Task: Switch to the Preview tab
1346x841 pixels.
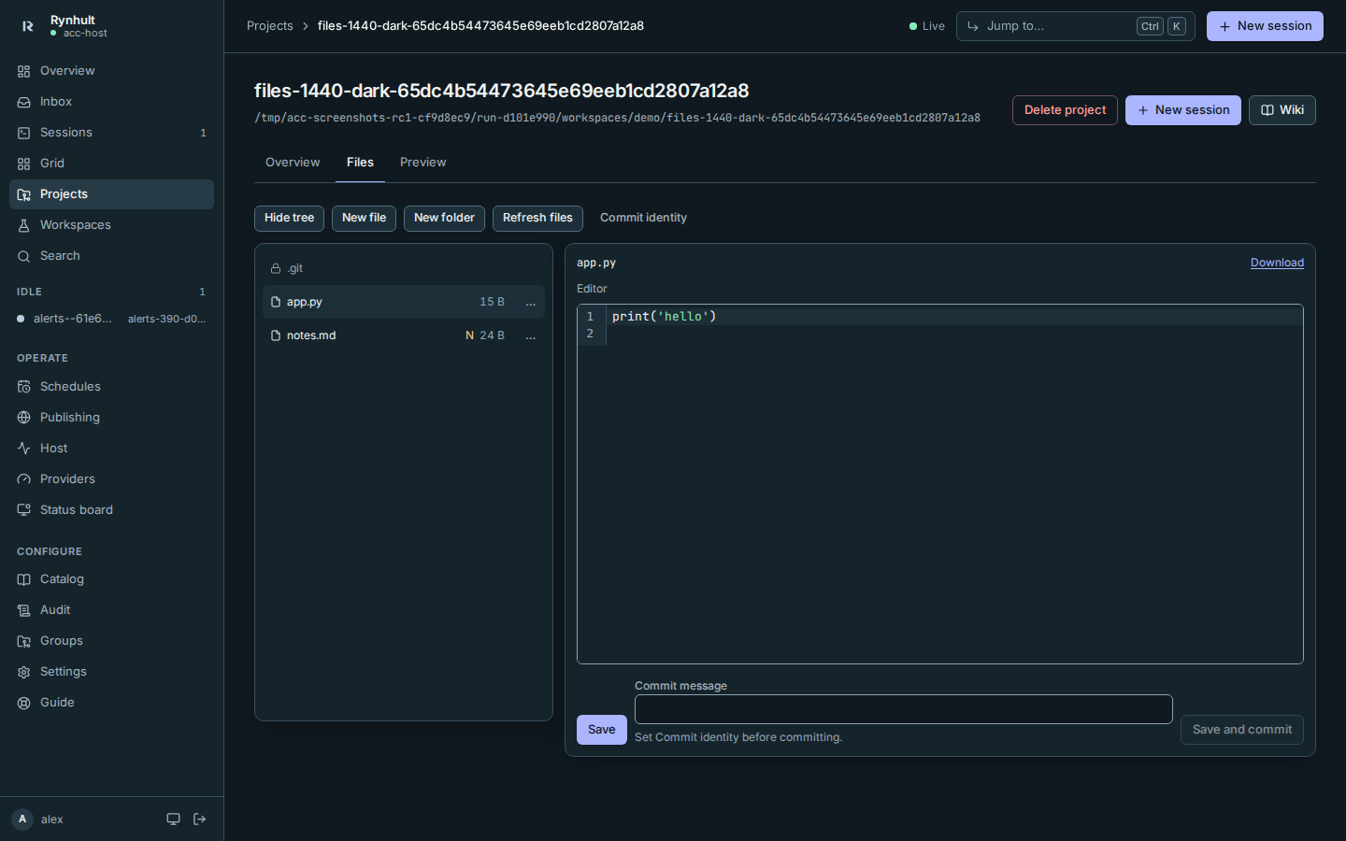Action: click(422, 163)
